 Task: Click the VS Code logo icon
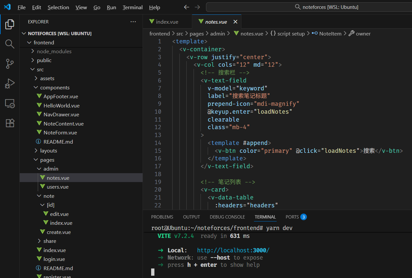tap(7, 7)
